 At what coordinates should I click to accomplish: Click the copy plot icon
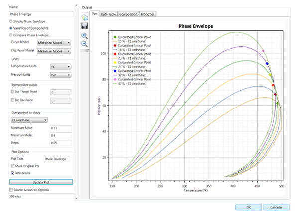coord(84,17)
